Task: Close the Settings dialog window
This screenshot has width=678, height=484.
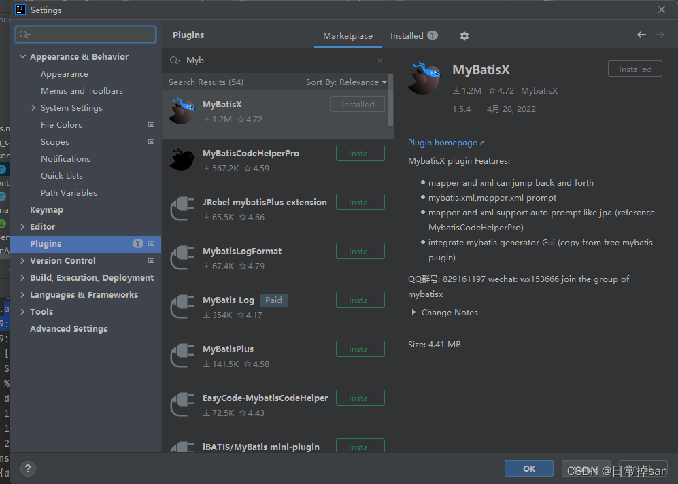Action: [x=662, y=10]
